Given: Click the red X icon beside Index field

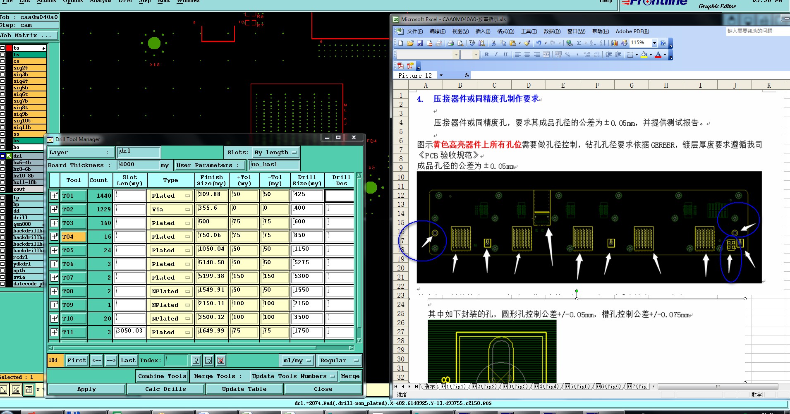Looking at the screenshot, I should pyautogui.click(x=221, y=360).
